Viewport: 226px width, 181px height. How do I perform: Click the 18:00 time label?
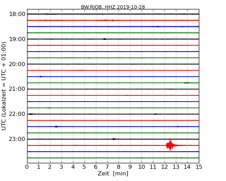[x=17, y=14]
